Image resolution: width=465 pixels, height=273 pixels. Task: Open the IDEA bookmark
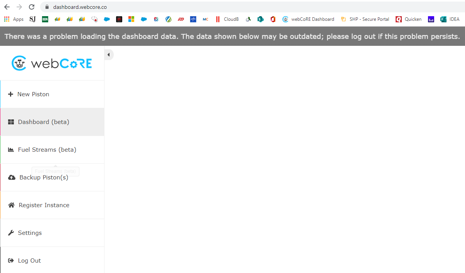click(x=450, y=19)
